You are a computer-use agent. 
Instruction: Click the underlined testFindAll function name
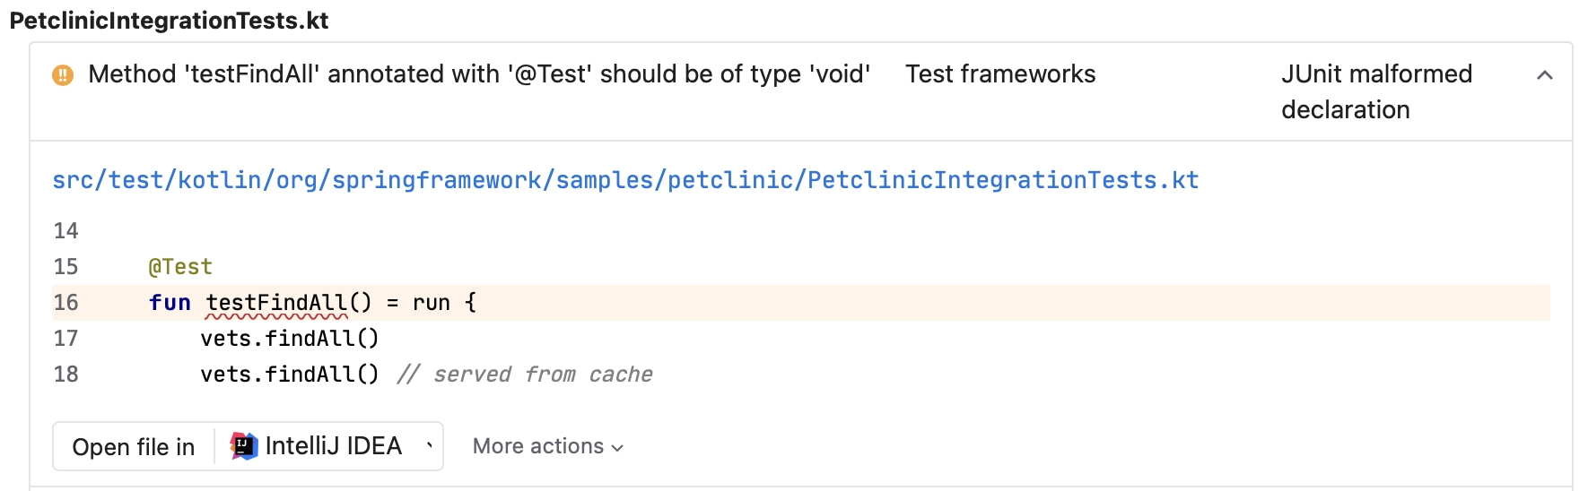[275, 303]
